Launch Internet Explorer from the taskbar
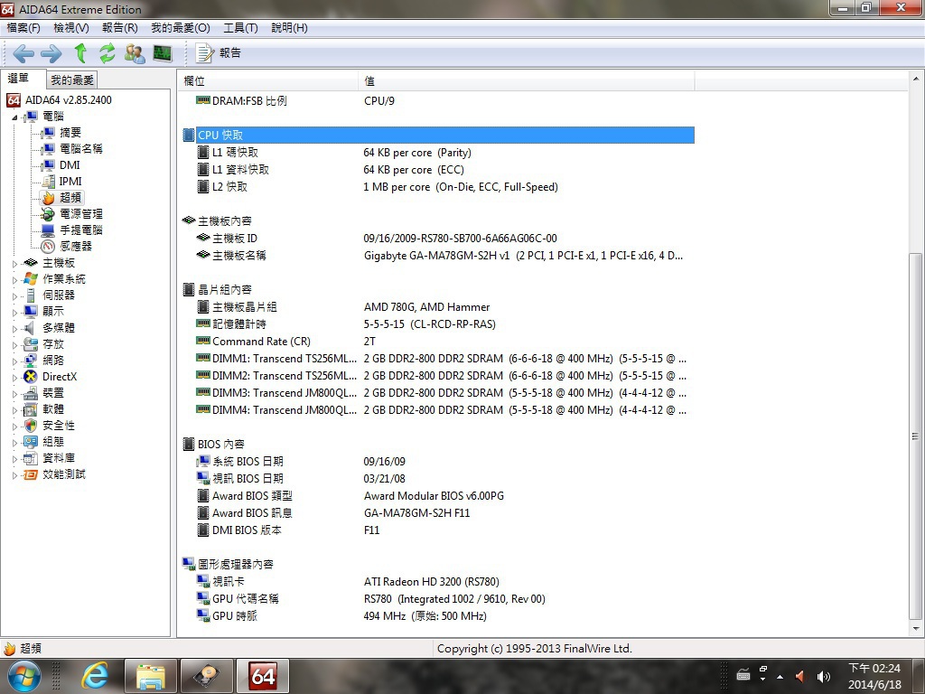The image size is (925, 694). click(x=94, y=676)
